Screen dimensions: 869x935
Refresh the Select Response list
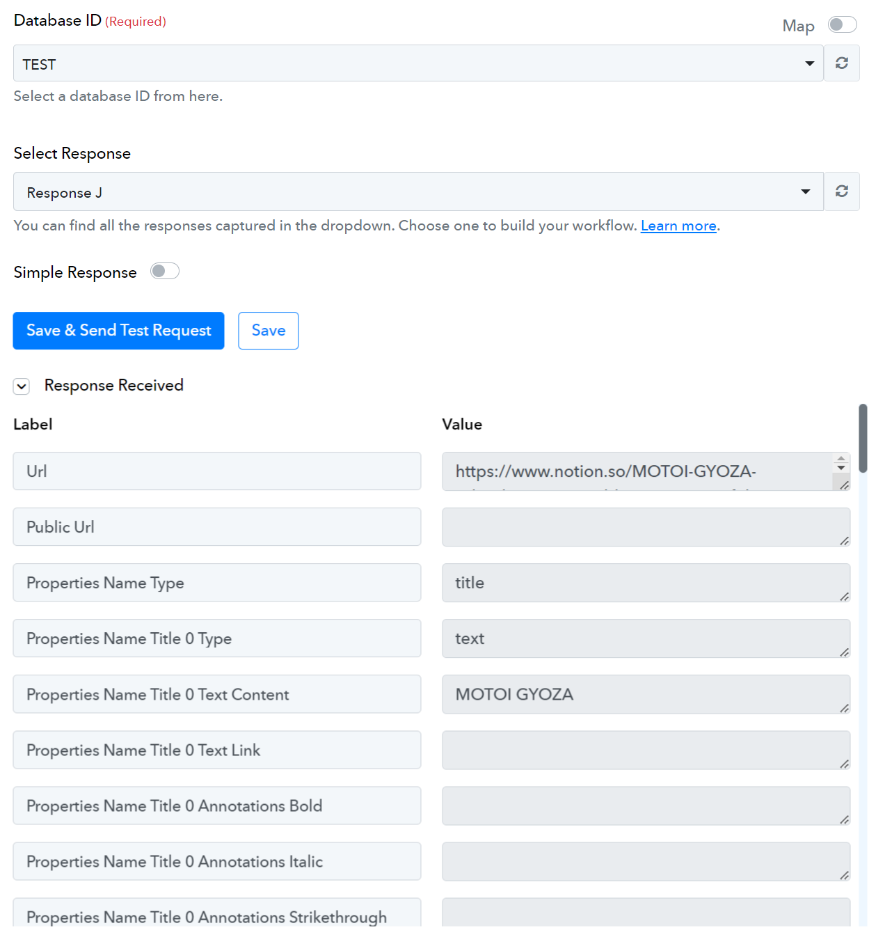point(842,191)
